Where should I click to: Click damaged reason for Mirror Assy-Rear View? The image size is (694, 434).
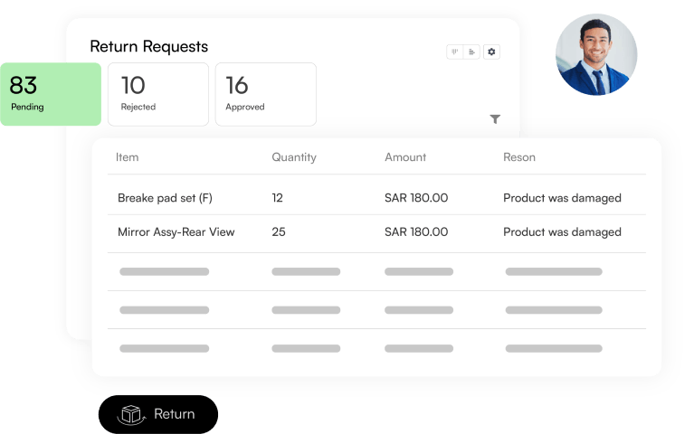[x=562, y=232]
